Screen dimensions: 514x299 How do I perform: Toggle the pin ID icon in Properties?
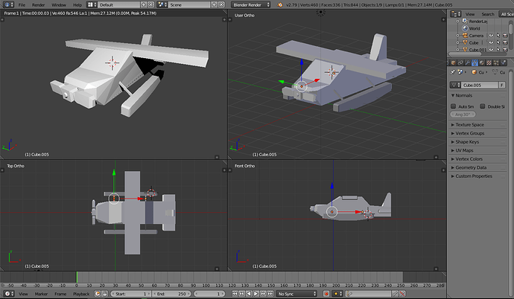click(x=453, y=72)
